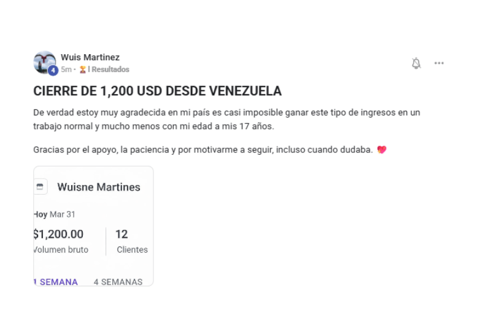Click the Hoy Mar 31 date label
This screenshot has width=477, height=330.
pyautogui.click(x=55, y=214)
